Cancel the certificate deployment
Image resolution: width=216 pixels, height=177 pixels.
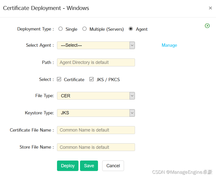point(113,166)
